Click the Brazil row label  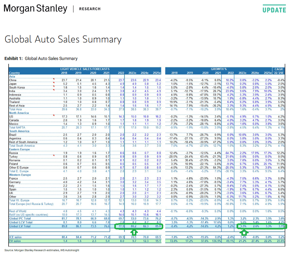tap(12, 135)
